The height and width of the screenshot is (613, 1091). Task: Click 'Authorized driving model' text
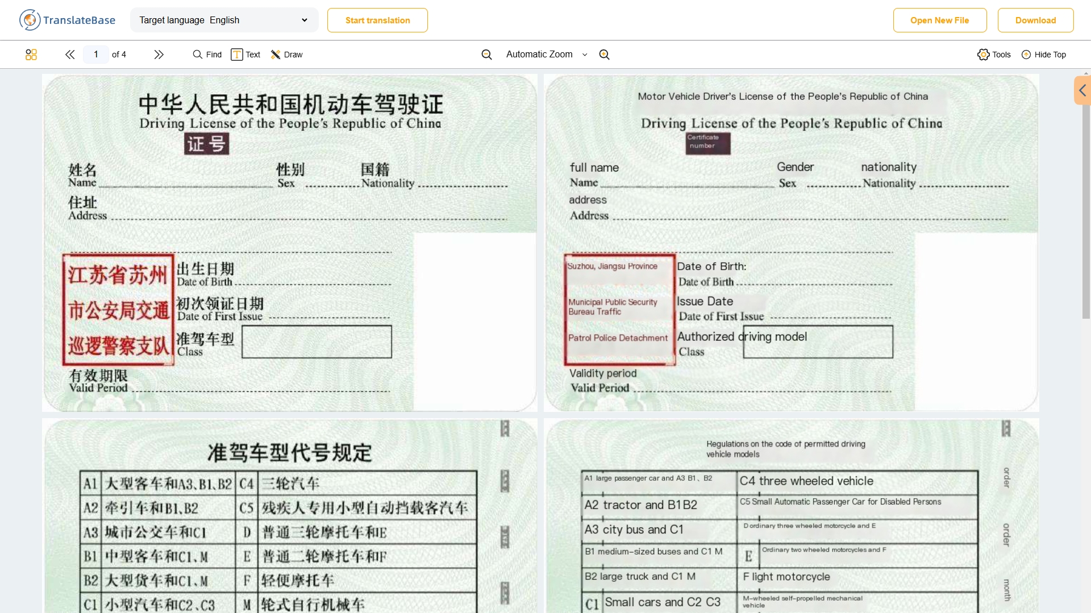[x=742, y=336]
